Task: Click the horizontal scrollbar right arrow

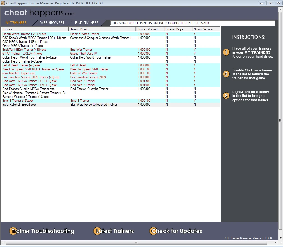Action: click(x=275, y=243)
